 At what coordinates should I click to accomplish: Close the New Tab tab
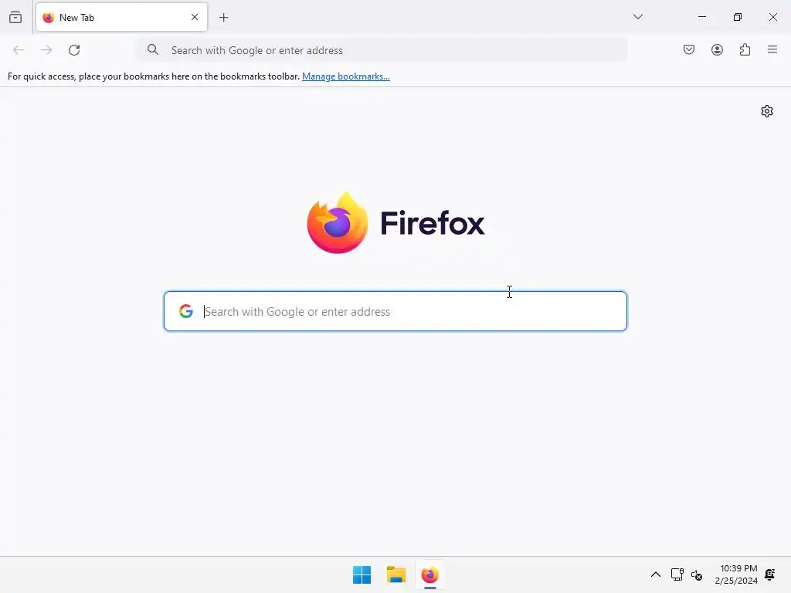click(195, 17)
